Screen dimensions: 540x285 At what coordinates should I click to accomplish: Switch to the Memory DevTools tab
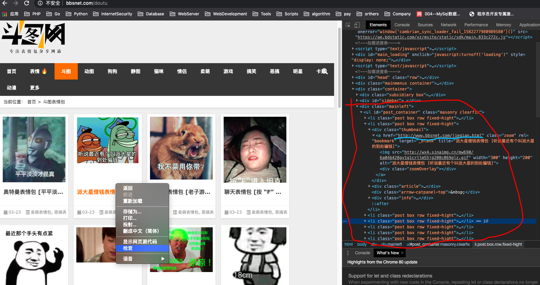504,25
